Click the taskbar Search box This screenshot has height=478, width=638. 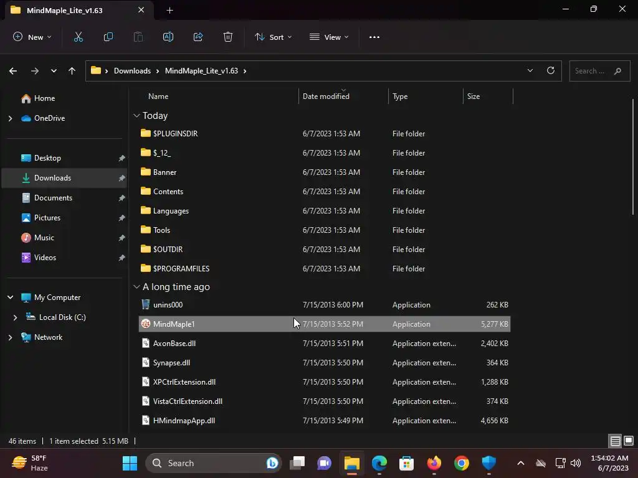pyautogui.click(x=214, y=463)
